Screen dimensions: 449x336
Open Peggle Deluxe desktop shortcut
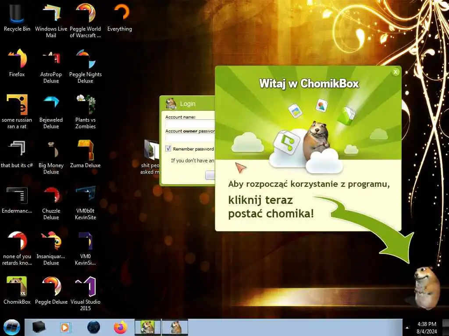click(51, 290)
